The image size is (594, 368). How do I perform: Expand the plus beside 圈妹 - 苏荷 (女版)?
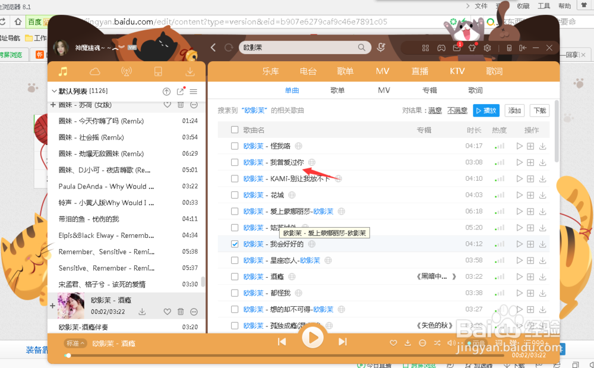pyautogui.click(x=53, y=105)
